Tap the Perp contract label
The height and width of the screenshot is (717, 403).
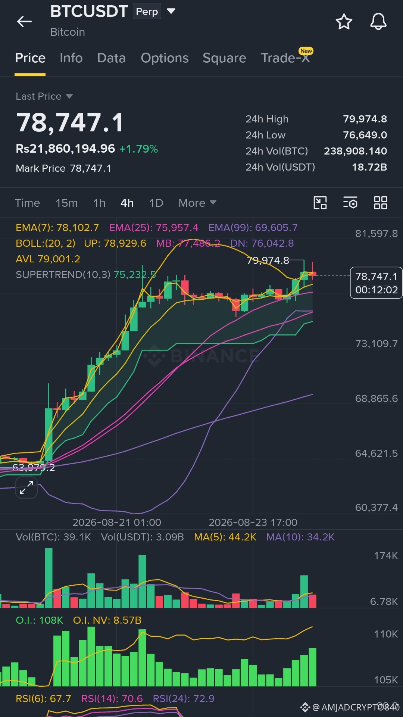coord(147,11)
